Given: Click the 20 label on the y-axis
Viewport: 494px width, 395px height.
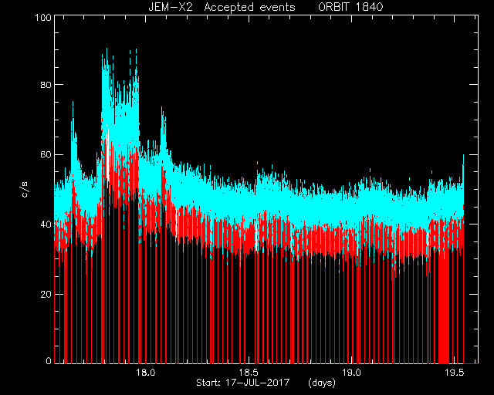Looking at the screenshot, I should coord(46,294).
